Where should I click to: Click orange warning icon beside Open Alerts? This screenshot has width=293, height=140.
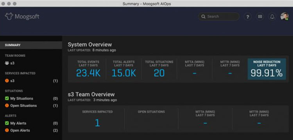coord(7,130)
